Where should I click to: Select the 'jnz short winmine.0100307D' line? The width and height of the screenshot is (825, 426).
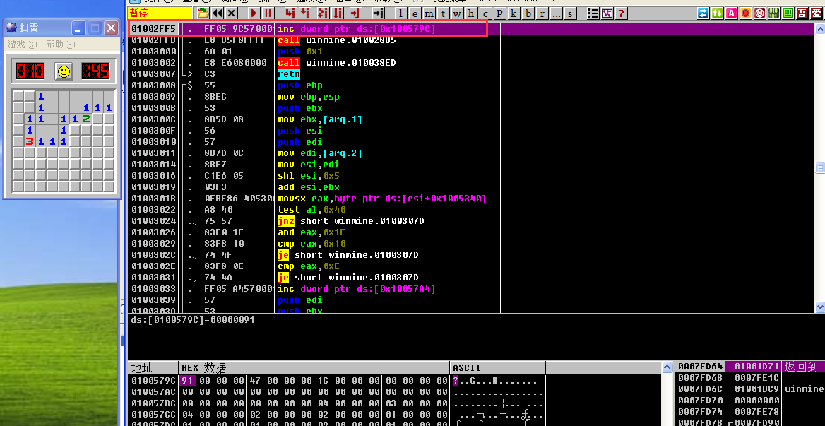tap(350, 221)
